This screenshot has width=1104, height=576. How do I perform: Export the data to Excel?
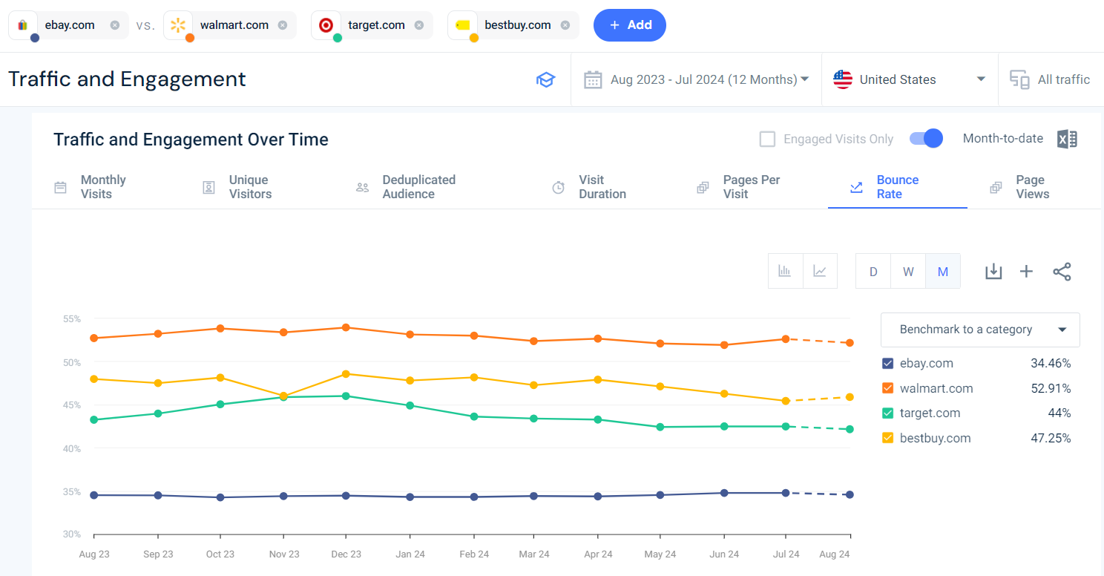1067,139
